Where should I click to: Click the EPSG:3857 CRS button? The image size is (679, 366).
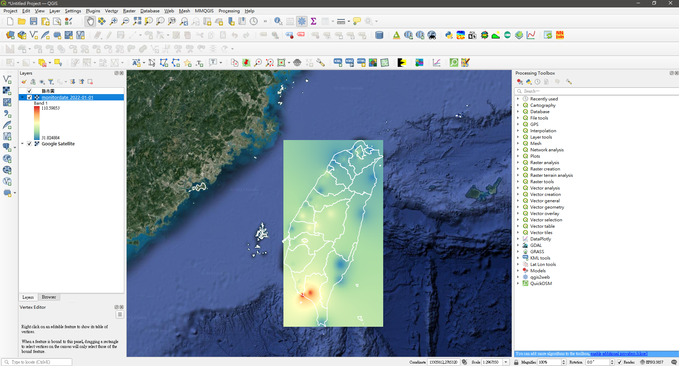pyautogui.click(x=651, y=362)
